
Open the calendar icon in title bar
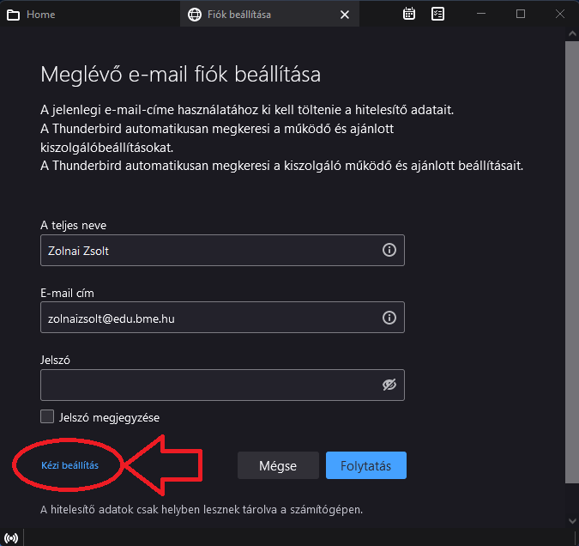(409, 14)
